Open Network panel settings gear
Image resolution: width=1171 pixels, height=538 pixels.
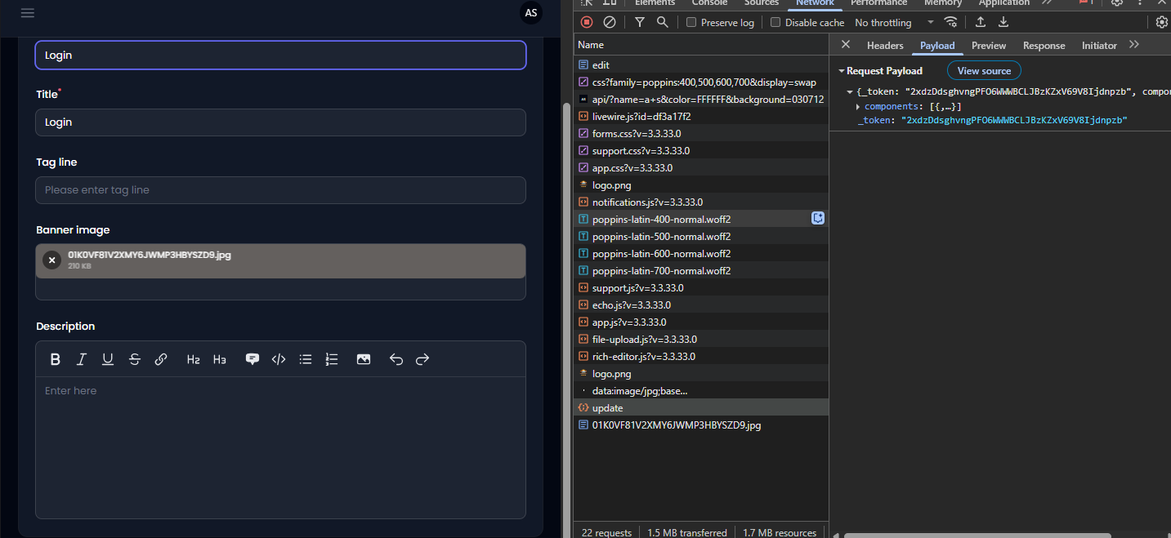click(x=1161, y=22)
